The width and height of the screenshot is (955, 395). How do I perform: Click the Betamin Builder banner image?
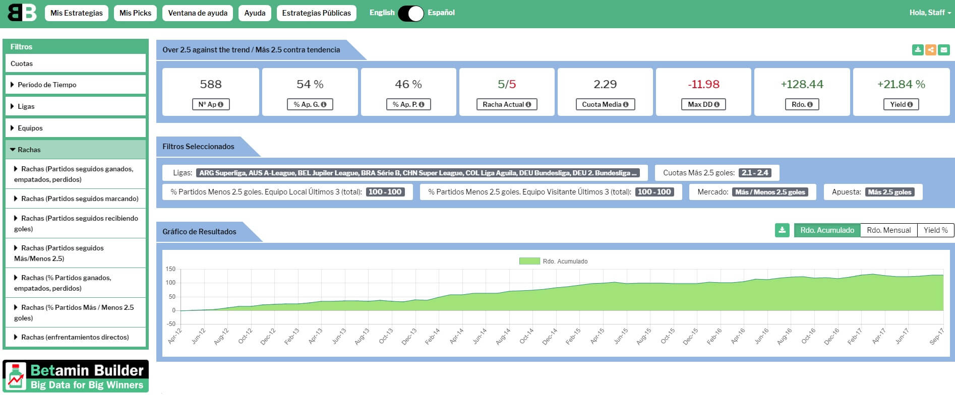click(76, 376)
